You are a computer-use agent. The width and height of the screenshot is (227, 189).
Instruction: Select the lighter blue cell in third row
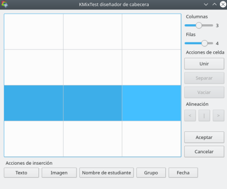click(x=151, y=103)
